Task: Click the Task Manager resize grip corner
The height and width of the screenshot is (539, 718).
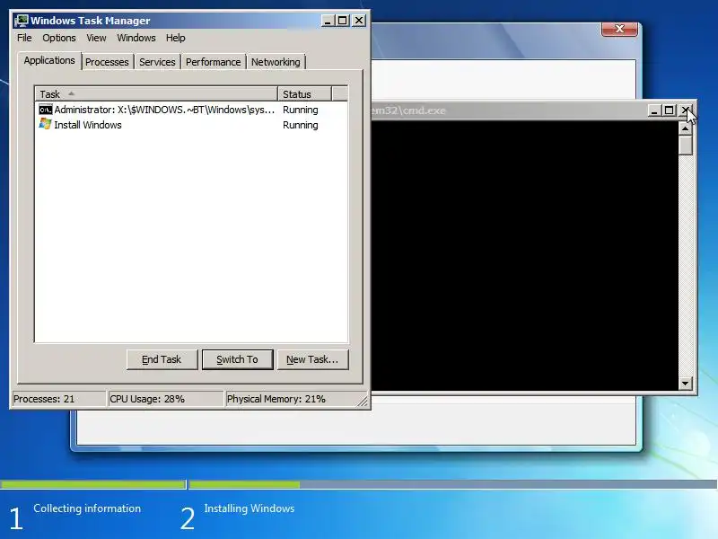Action: coord(363,402)
